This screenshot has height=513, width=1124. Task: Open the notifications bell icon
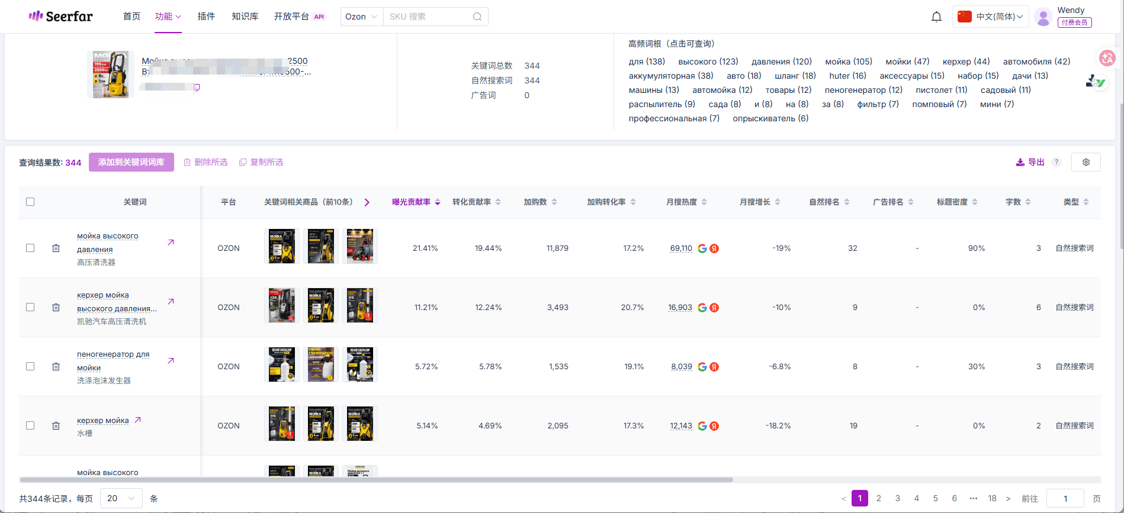click(936, 17)
